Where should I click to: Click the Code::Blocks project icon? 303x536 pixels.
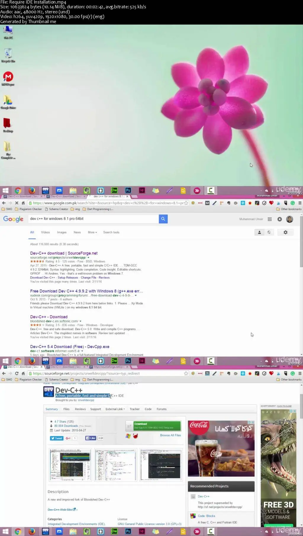(193, 516)
